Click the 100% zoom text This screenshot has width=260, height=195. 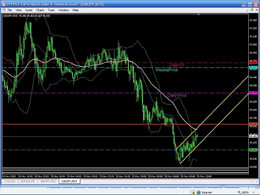point(245,193)
